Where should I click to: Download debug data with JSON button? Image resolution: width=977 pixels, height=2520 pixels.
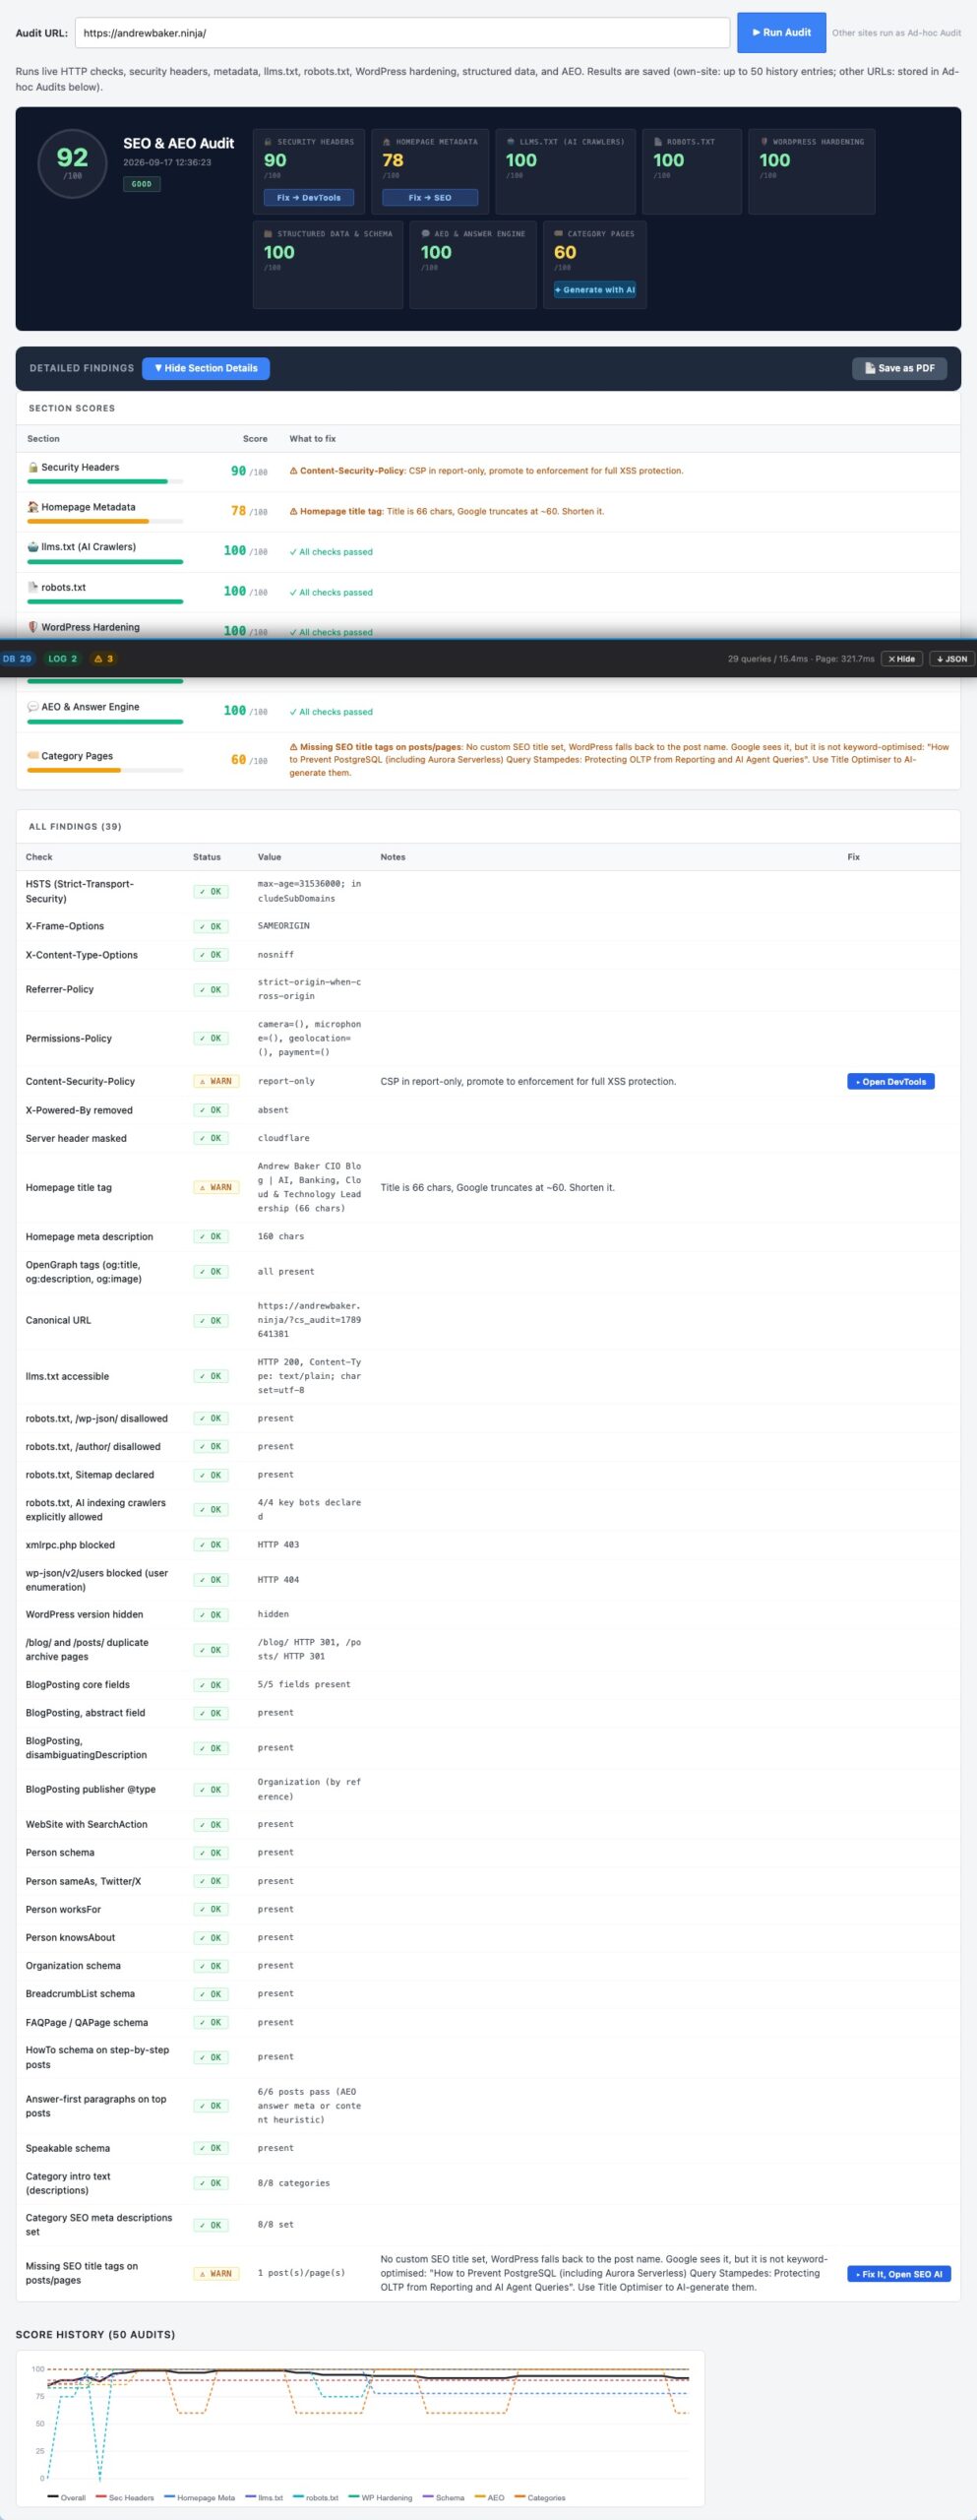coord(951,659)
